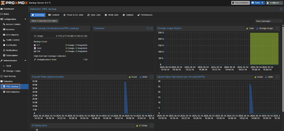The image size is (284, 131).
Task: Open Tape Backup from the sidebar
Action: coord(10,76)
